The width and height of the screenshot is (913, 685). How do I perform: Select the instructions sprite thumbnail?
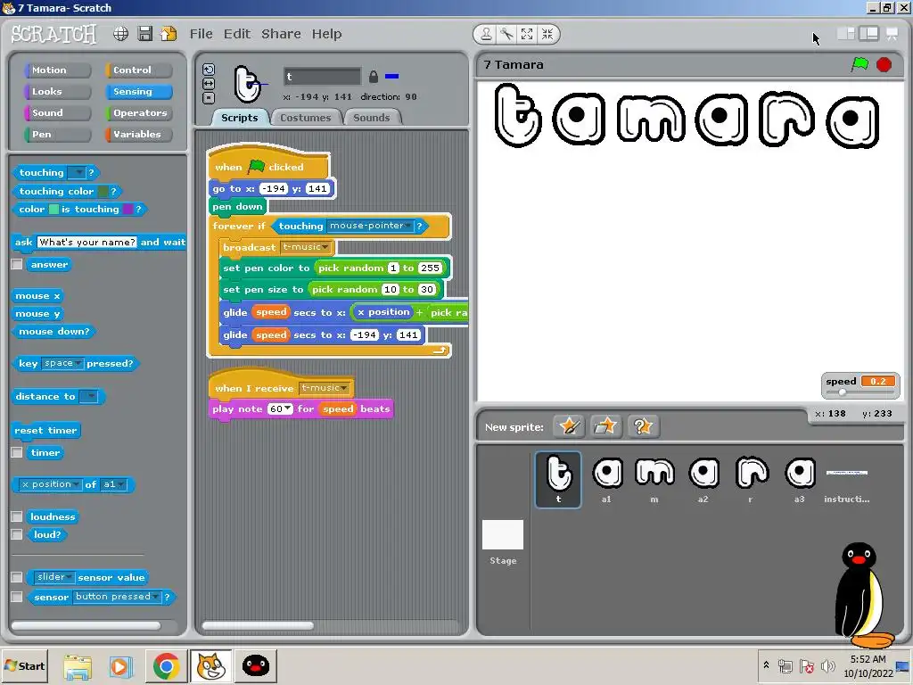(847, 479)
